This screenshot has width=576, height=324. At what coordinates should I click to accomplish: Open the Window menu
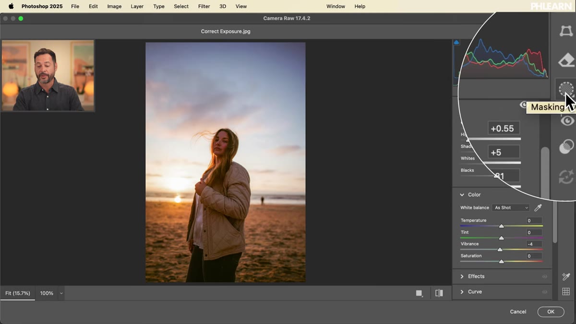coord(336,6)
